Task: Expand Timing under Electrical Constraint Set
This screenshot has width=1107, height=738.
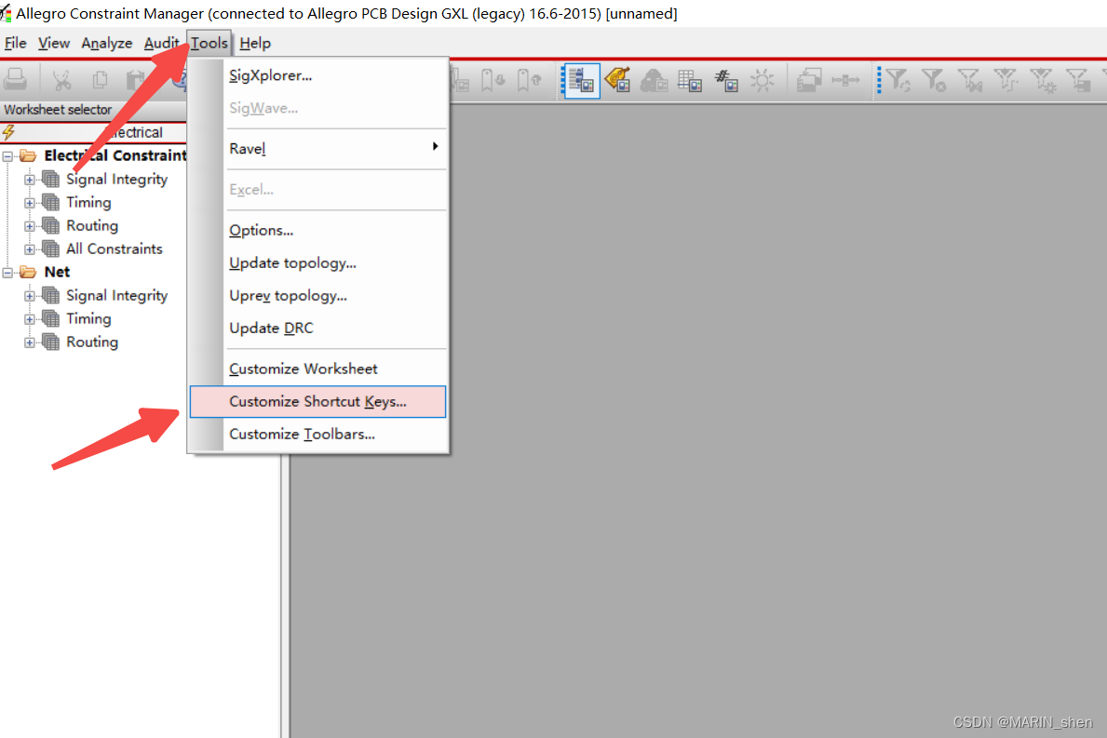Action: [x=29, y=203]
